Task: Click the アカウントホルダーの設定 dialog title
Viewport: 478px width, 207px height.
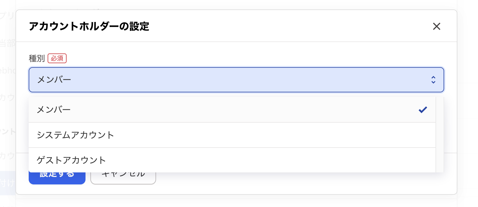Action: click(x=89, y=26)
